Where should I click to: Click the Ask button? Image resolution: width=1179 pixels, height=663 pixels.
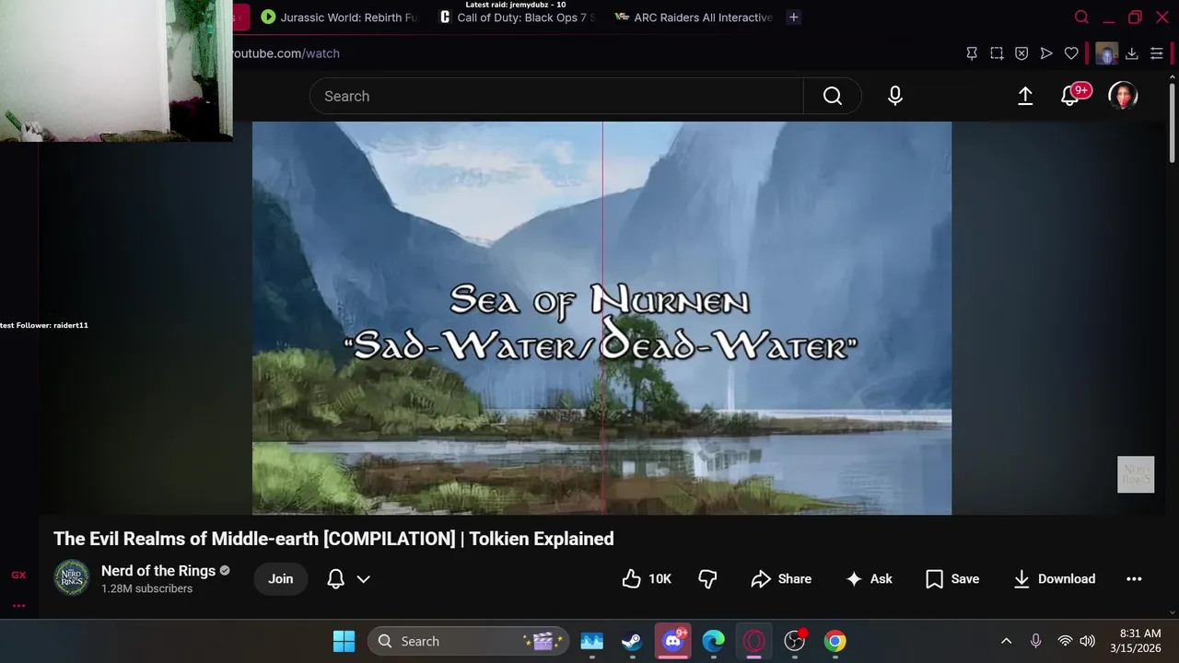tap(869, 578)
